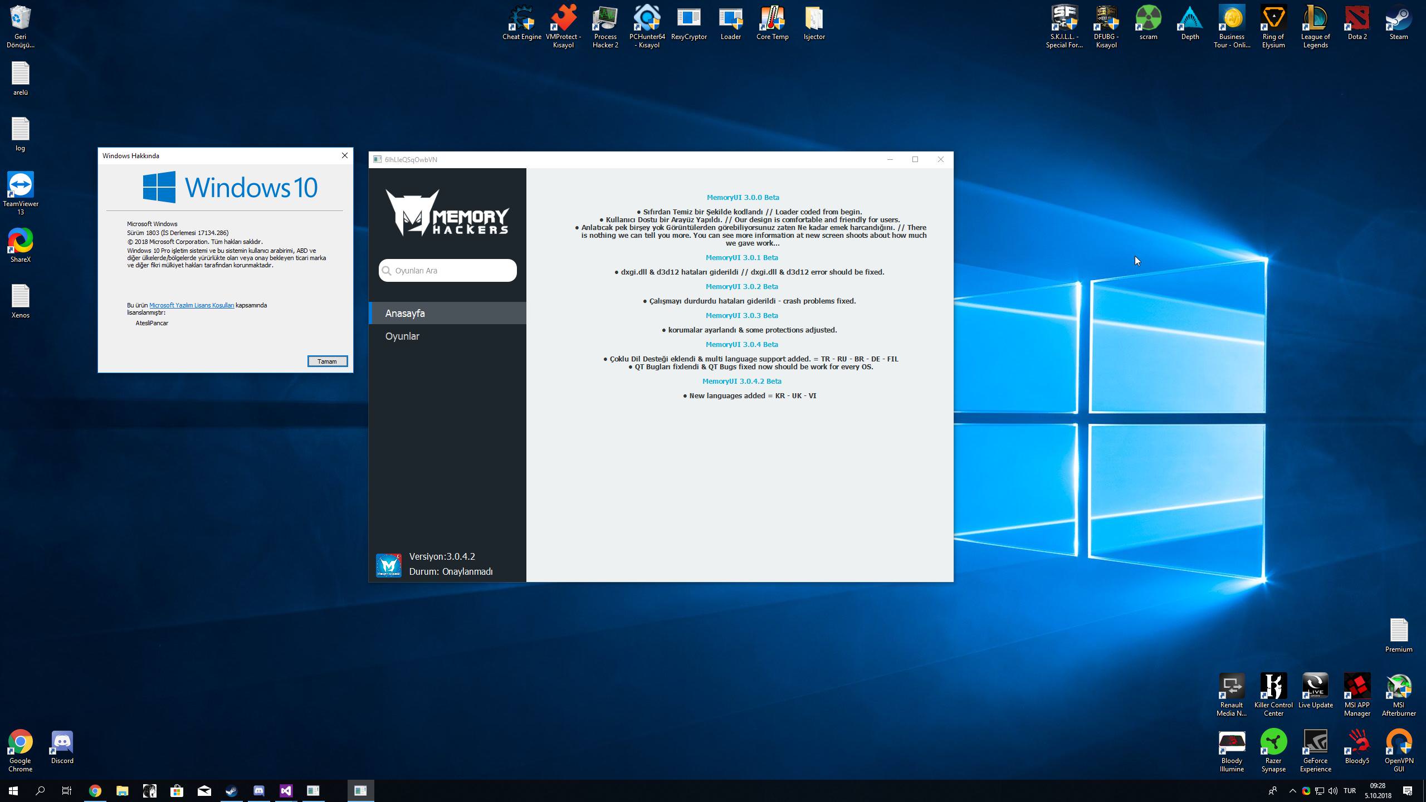The image size is (1426, 802).
Task: Select the Depth game icon
Action: (x=1190, y=23)
